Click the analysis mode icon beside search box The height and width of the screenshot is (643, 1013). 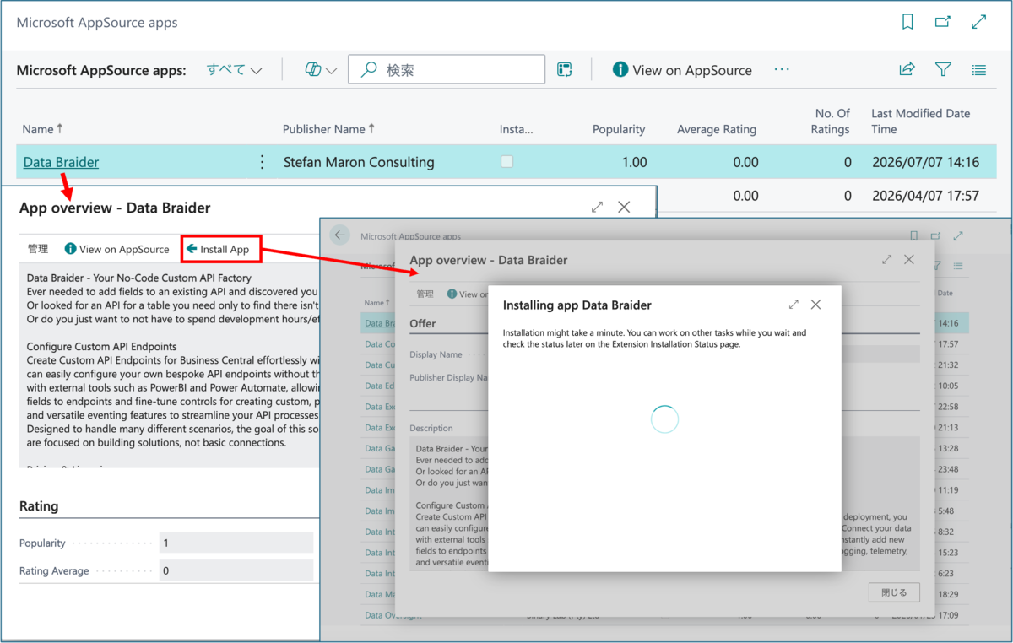(x=566, y=70)
